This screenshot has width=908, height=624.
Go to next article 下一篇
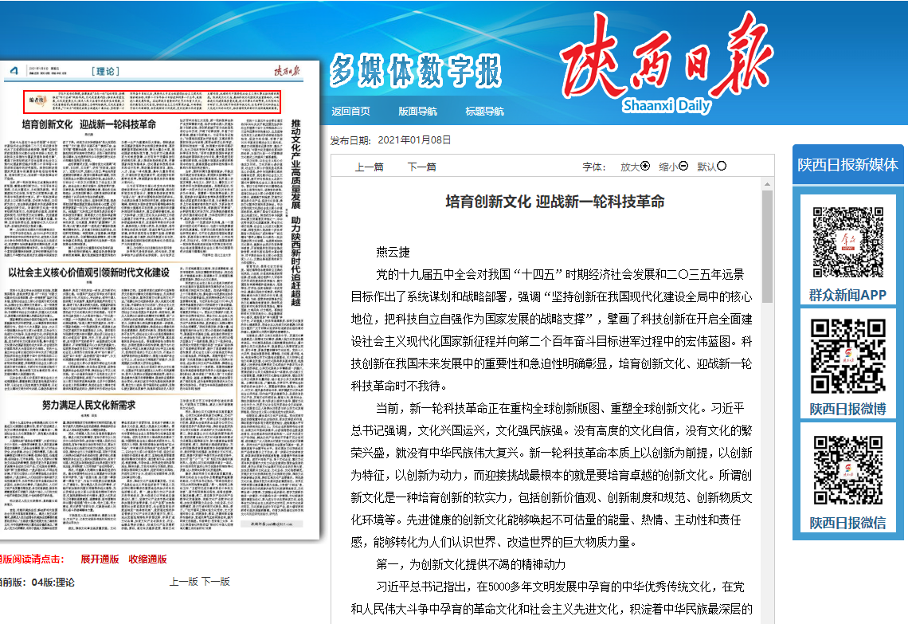[x=421, y=167]
